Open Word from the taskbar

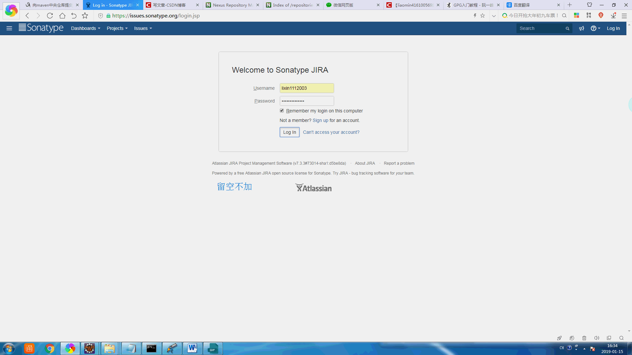(192, 348)
